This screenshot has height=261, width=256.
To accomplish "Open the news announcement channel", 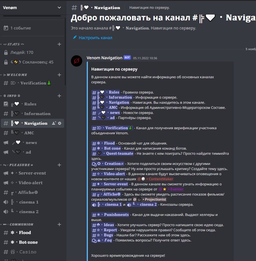I will coord(32,143).
